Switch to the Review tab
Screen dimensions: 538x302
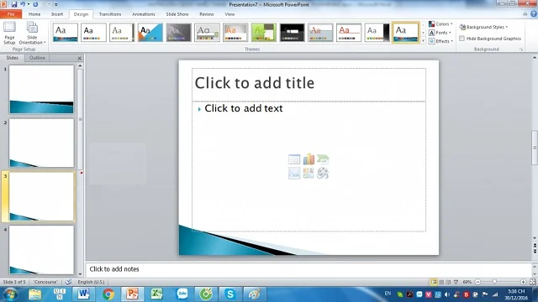(207, 14)
